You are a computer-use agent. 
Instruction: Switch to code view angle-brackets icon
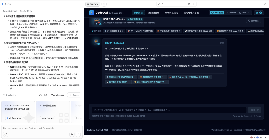pyautogui.click(x=104, y=4)
